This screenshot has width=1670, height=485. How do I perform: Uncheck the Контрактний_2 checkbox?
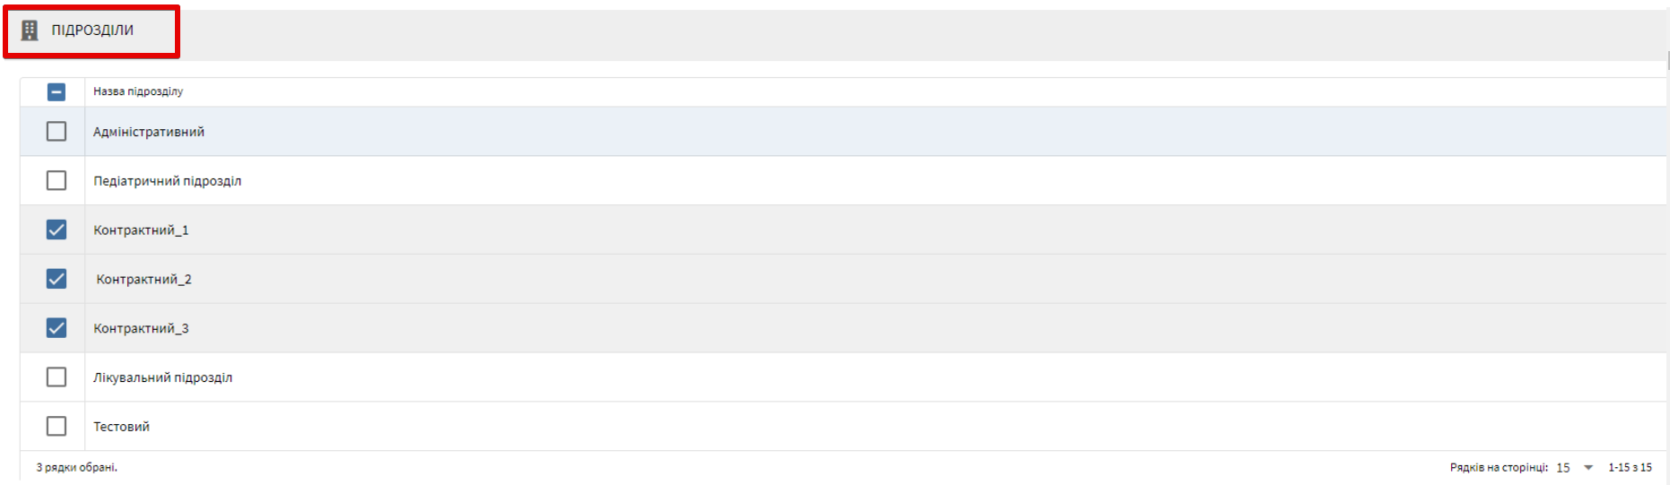point(57,279)
